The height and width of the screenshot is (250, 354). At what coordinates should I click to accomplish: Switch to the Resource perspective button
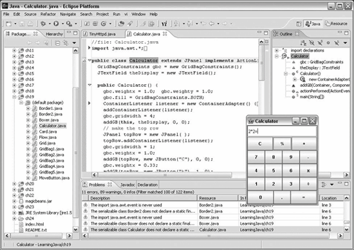click(336, 23)
